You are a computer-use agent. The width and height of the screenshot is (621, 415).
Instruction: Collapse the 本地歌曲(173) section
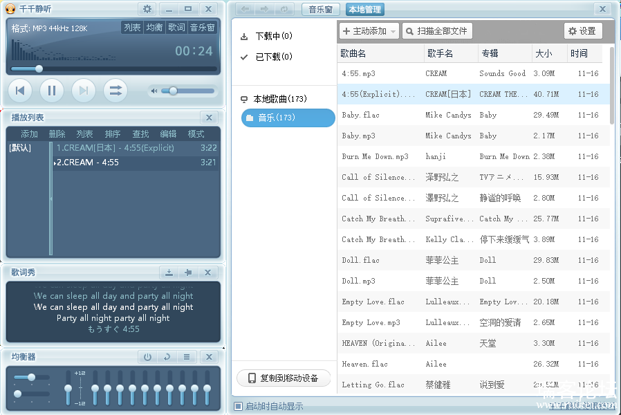274,99
